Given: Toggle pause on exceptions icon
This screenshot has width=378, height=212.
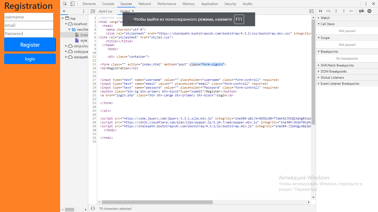Looking at the screenshot, I should click(x=369, y=11).
